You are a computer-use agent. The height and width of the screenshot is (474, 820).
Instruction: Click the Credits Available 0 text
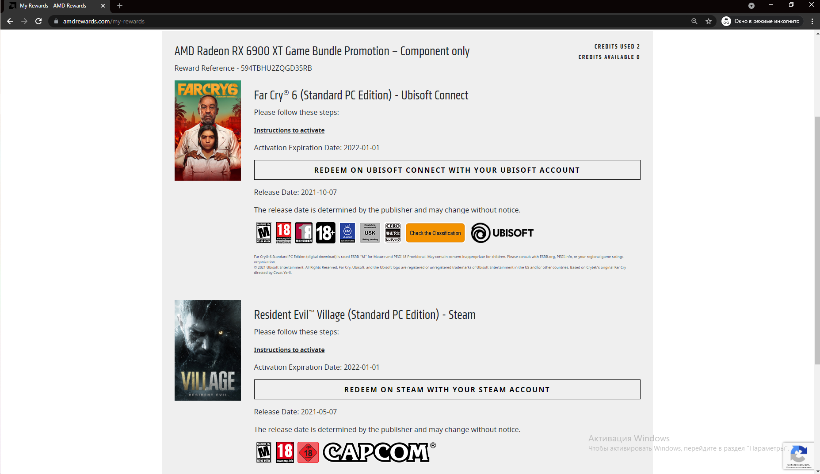click(609, 57)
